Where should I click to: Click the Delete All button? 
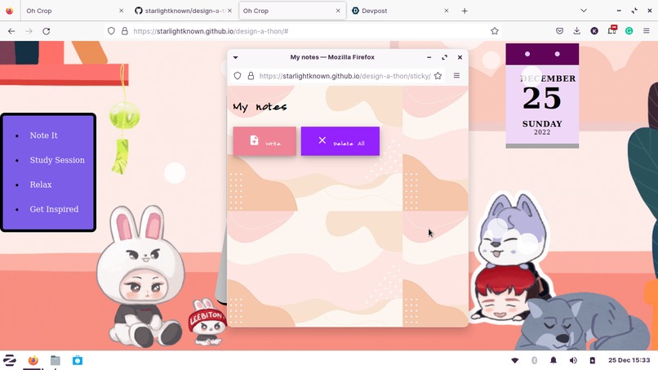(x=340, y=141)
